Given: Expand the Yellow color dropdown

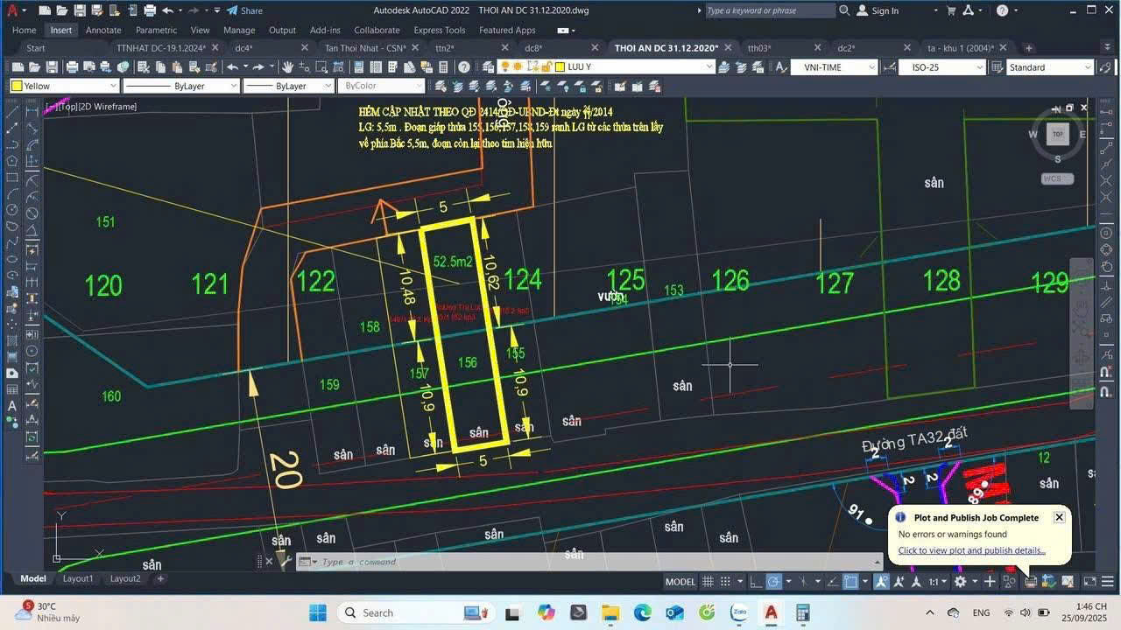Looking at the screenshot, I should pyautogui.click(x=113, y=86).
